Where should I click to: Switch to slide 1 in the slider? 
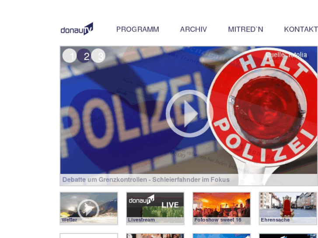[70, 56]
